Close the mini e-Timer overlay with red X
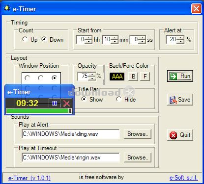Viewport: 204px width, 184px height. tap(66, 104)
